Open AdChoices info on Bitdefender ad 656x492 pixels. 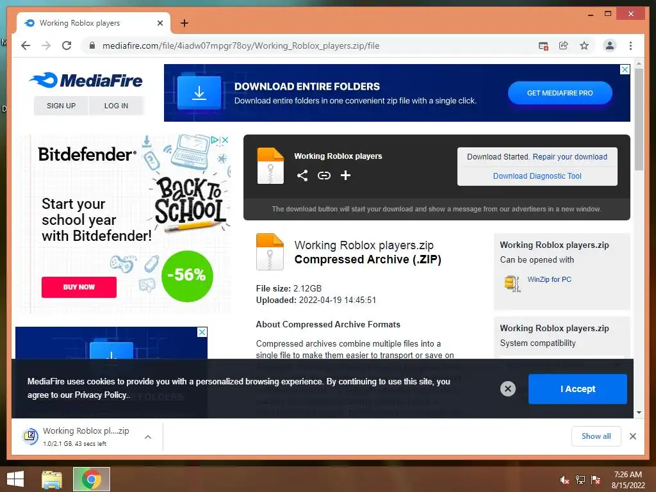point(215,140)
